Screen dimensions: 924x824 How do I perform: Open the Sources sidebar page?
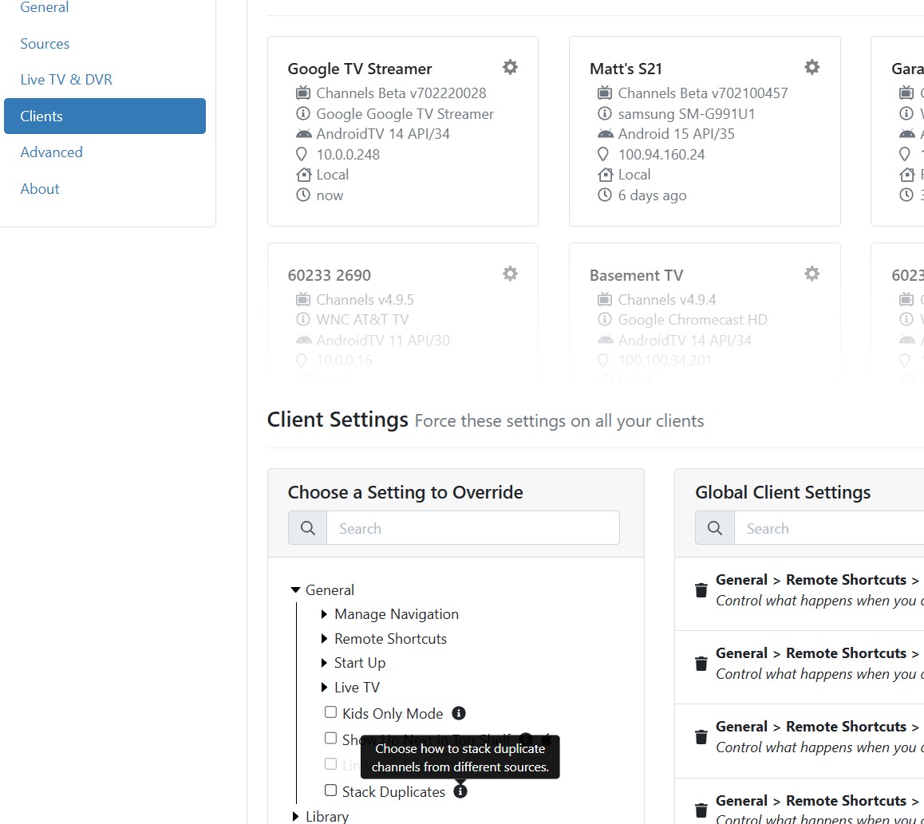point(45,44)
